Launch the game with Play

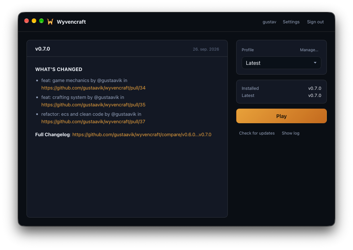pyautogui.click(x=281, y=116)
